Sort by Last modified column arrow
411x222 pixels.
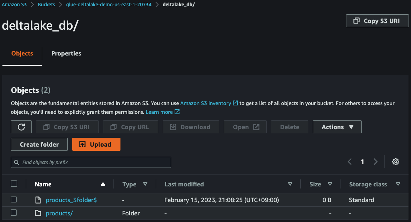(290, 184)
